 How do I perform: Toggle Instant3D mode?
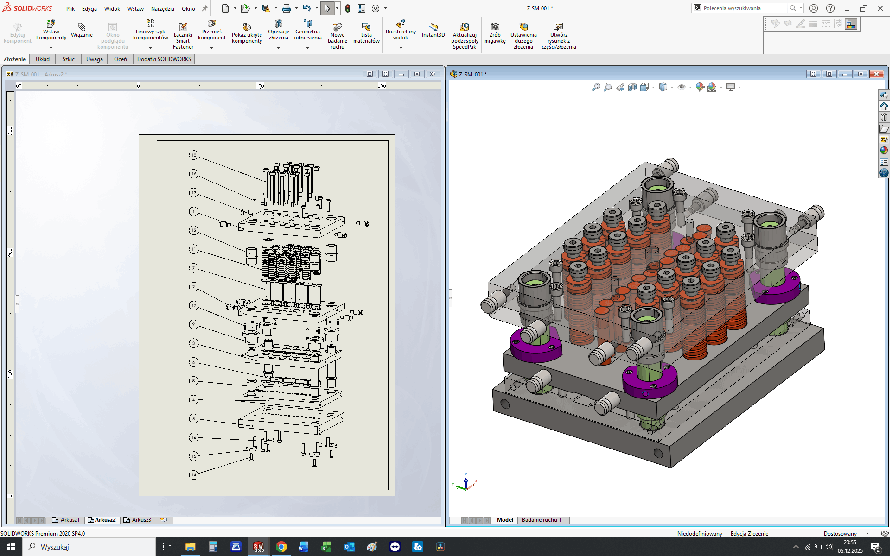433,27
